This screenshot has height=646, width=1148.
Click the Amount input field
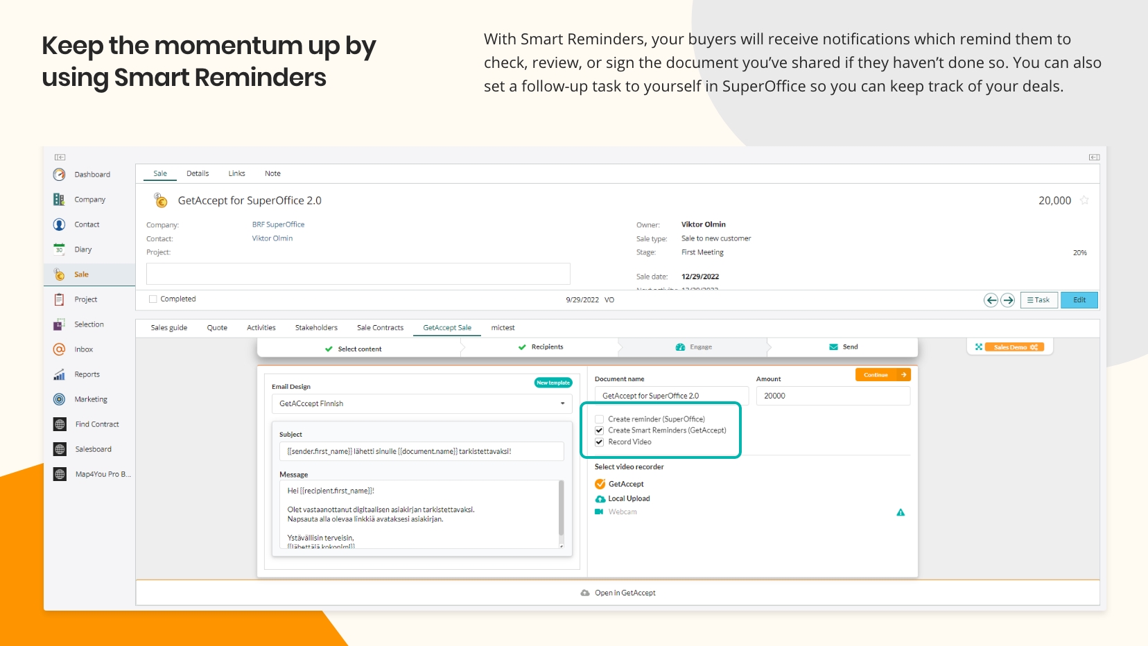point(833,396)
